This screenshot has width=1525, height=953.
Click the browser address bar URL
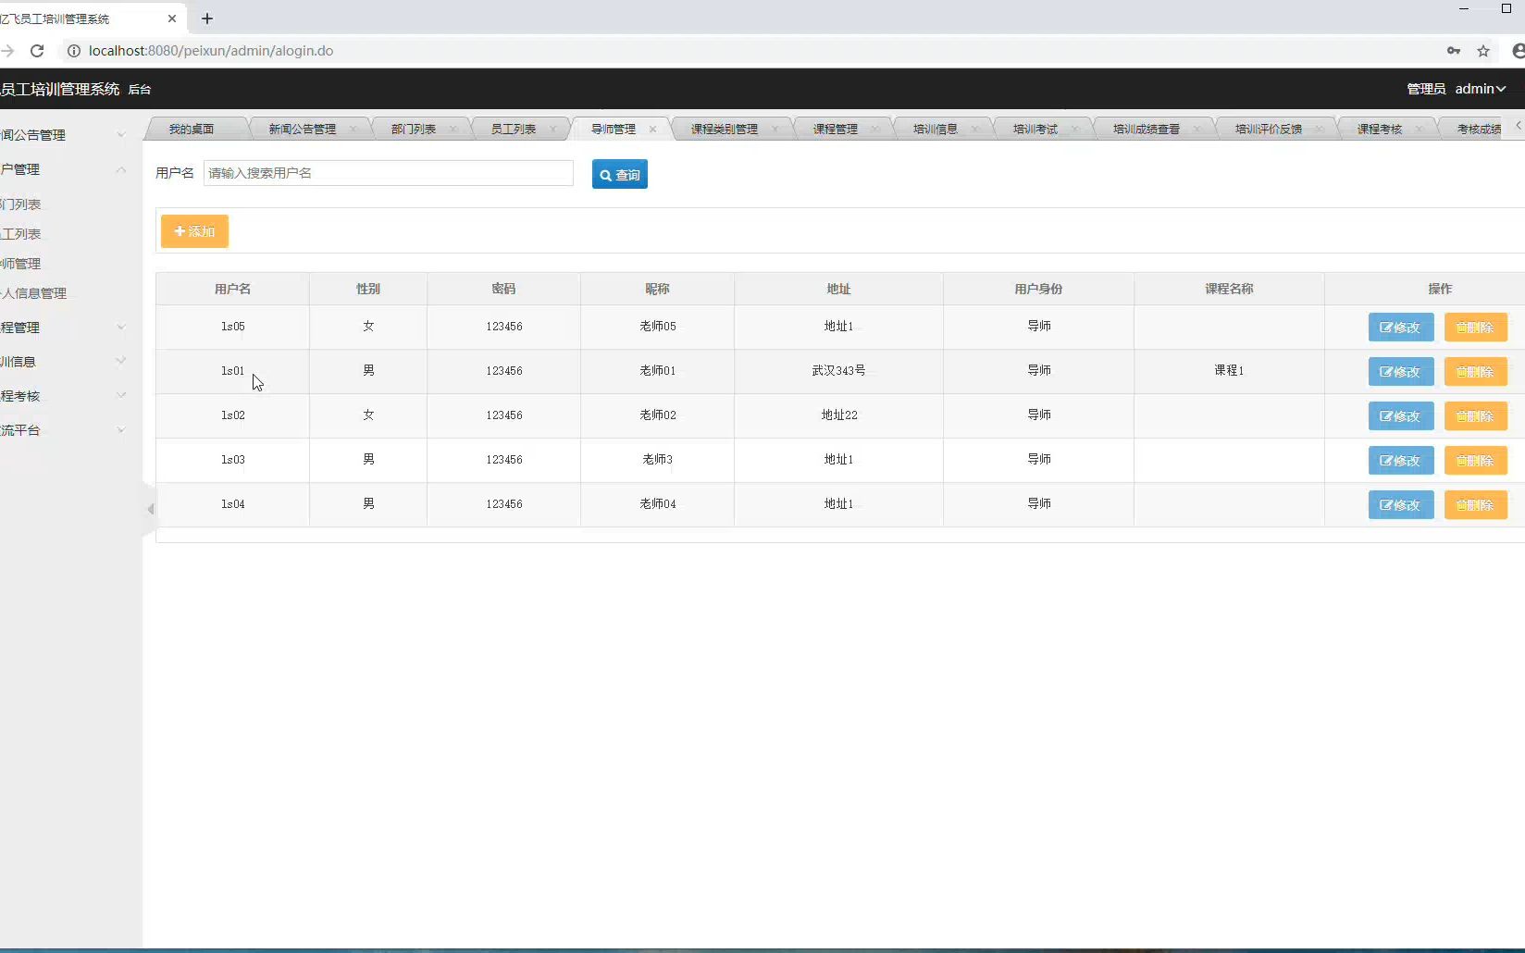211,51
